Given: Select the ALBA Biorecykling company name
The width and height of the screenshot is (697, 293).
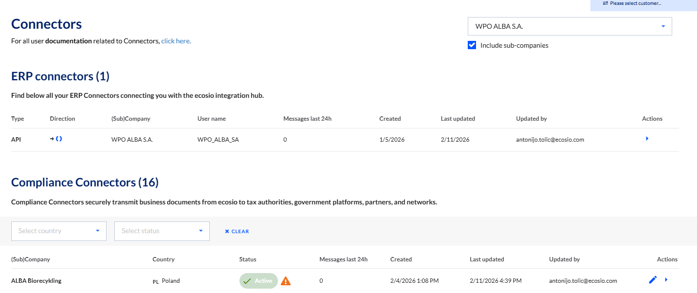Looking at the screenshot, I should 37,281.
